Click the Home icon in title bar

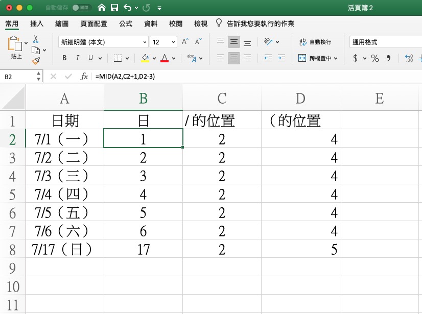pos(102,8)
